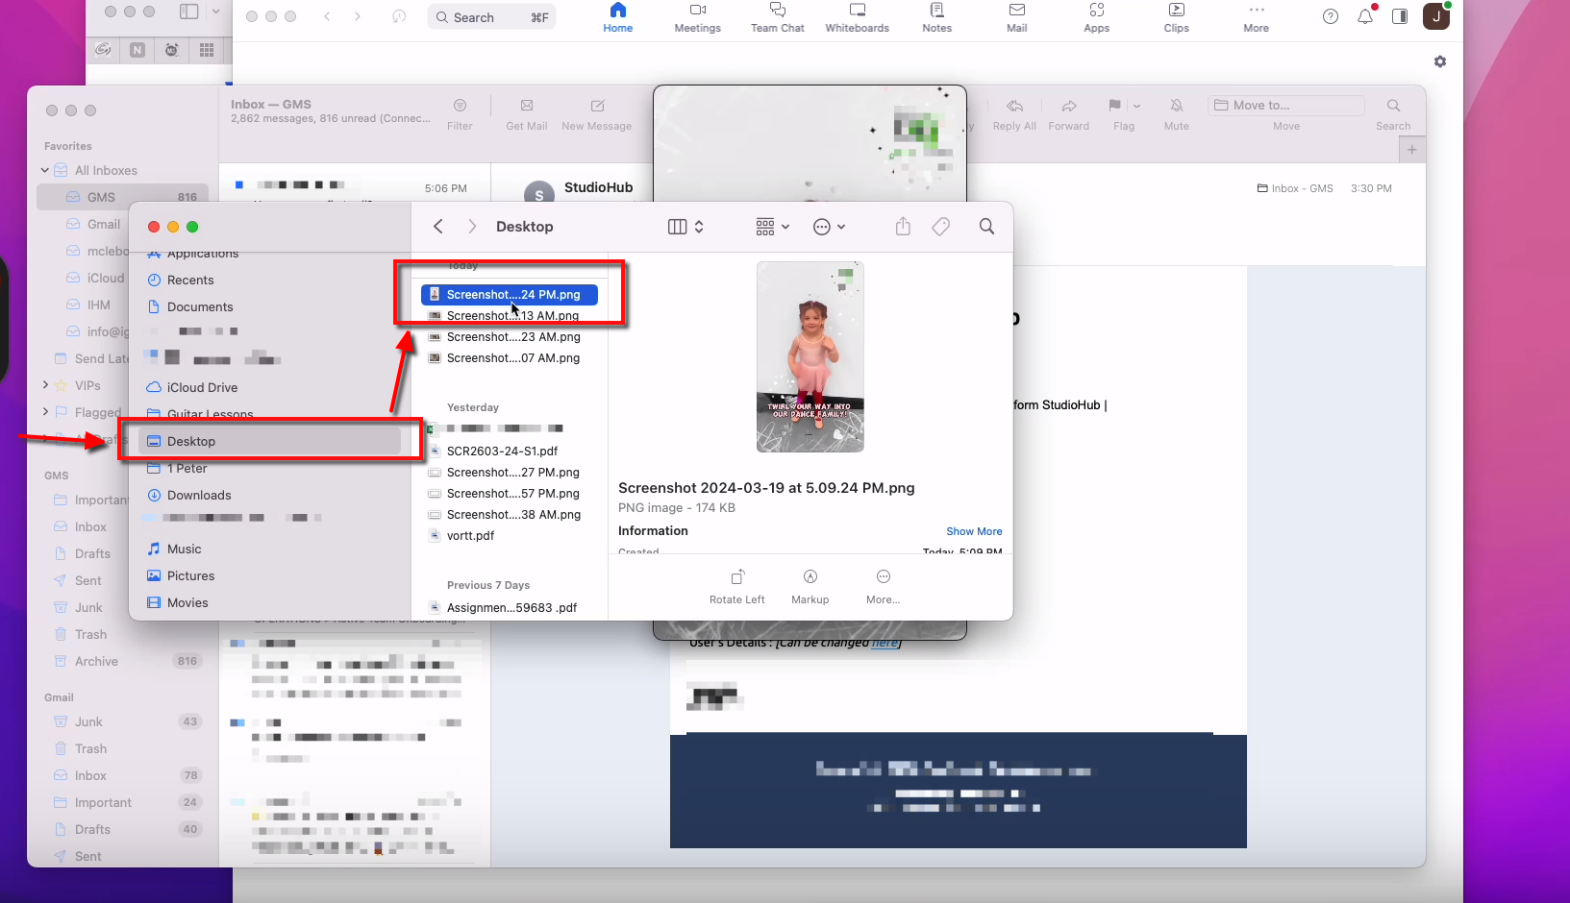Select iCloud Drive in Finder sidebar
1570x903 pixels.
pos(202,388)
